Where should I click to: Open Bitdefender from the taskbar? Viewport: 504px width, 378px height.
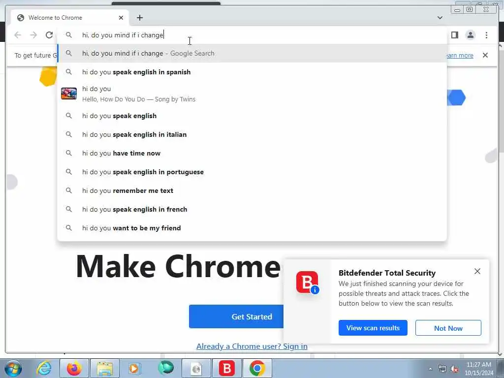[x=226, y=368]
